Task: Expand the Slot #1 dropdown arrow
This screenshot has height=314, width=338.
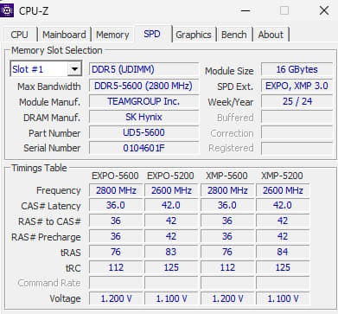Action: (x=74, y=69)
